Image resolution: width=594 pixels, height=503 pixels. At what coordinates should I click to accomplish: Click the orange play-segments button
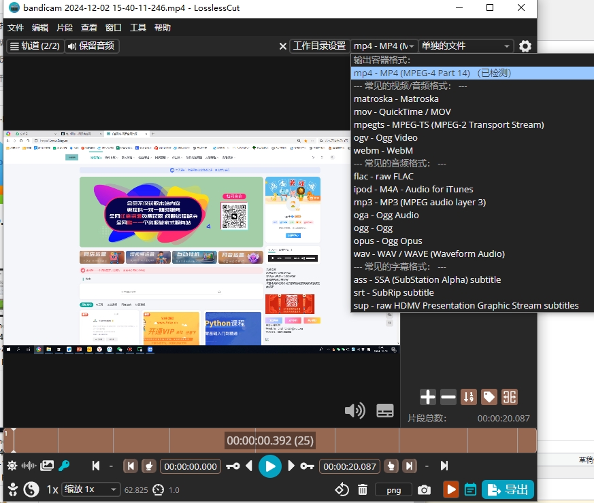451,489
